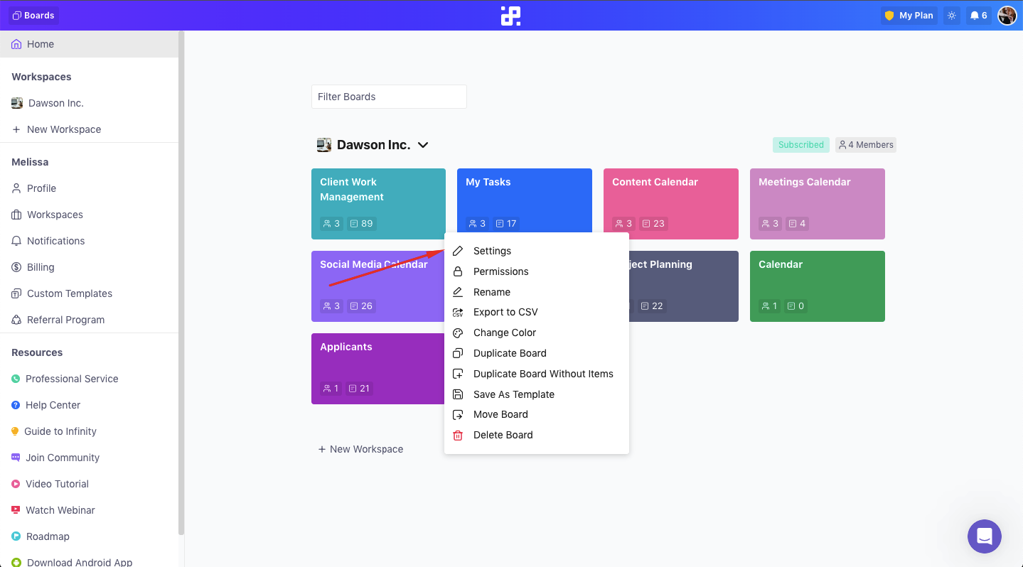
Task: Click the Delete Board trash icon
Action: click(x=459, y=436)
